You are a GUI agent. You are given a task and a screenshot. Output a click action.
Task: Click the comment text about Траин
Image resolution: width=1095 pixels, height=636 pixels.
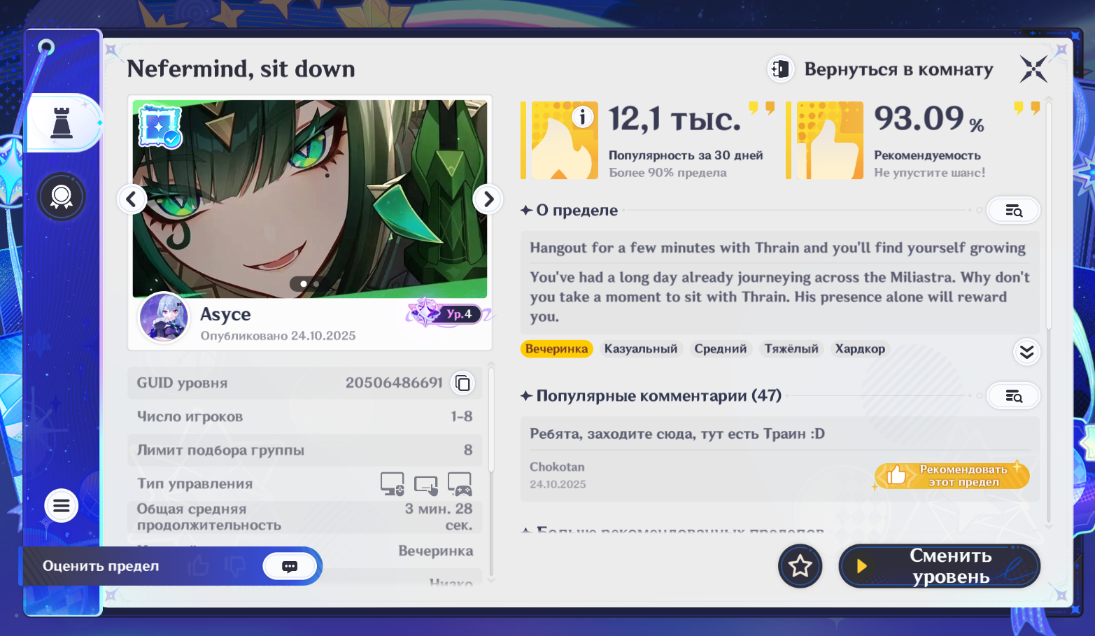pos(677,434)
